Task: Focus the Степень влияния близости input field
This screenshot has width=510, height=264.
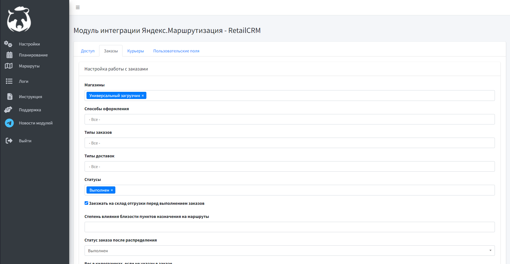Action: click(289, 227)
